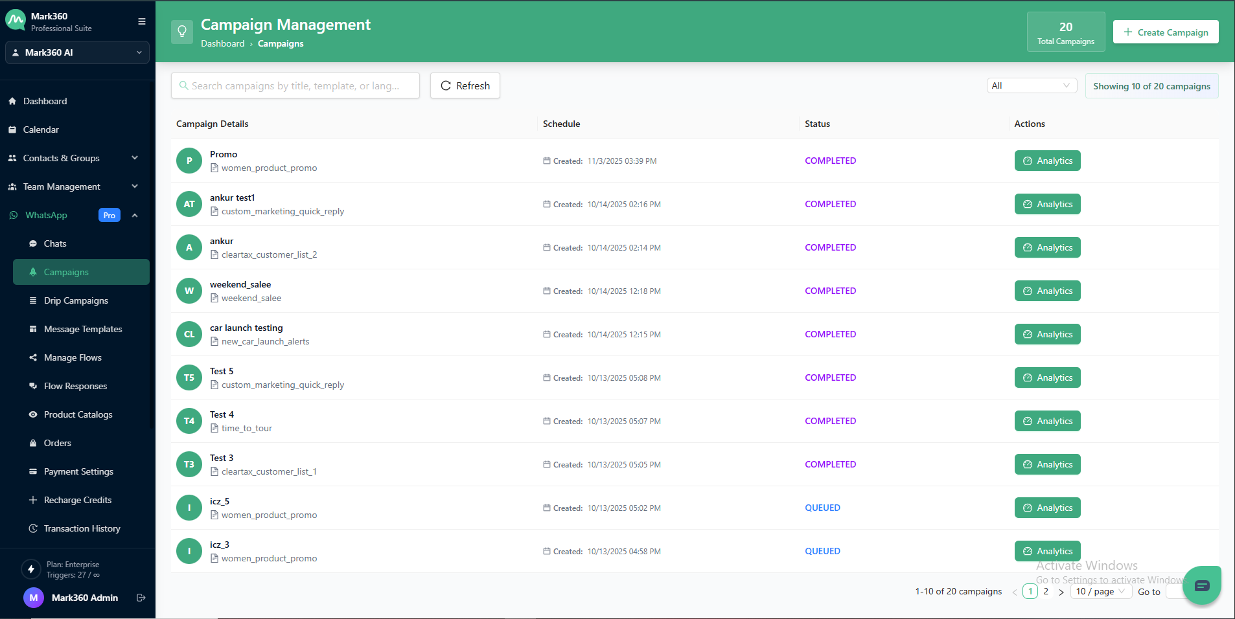Open the chat support bubble icon
Viewport: 1235px width, 619px height.
pyautogui.click(x=1201, y=585)
